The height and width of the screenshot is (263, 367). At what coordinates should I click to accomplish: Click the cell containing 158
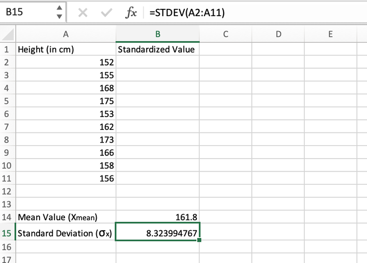[66, 165]
